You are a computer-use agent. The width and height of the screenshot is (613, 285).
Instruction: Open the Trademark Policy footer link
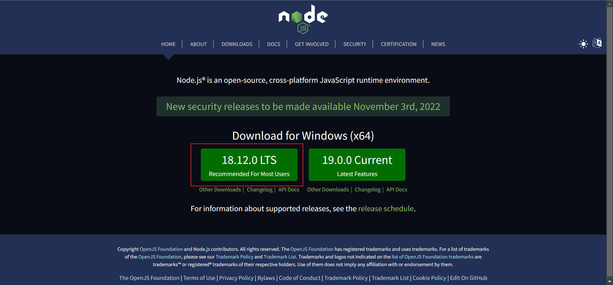coord(346,278)
